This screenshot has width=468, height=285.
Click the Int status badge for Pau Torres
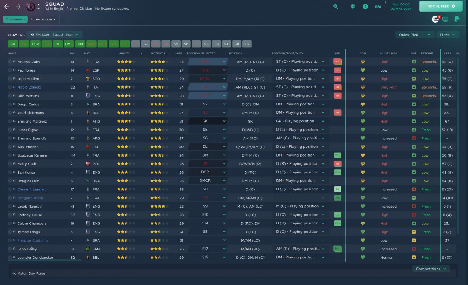337,70
